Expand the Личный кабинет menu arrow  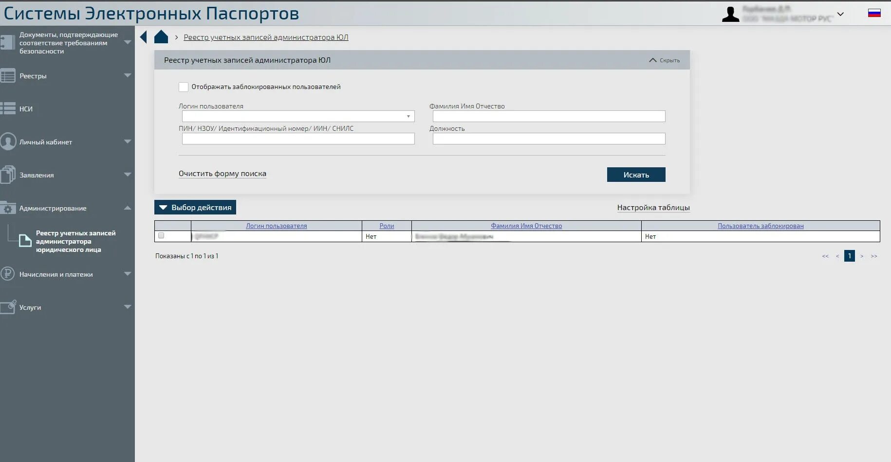(128, 142)
